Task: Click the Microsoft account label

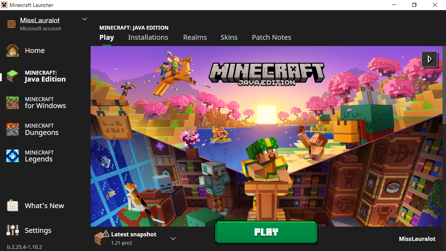Action: [40, 29]
